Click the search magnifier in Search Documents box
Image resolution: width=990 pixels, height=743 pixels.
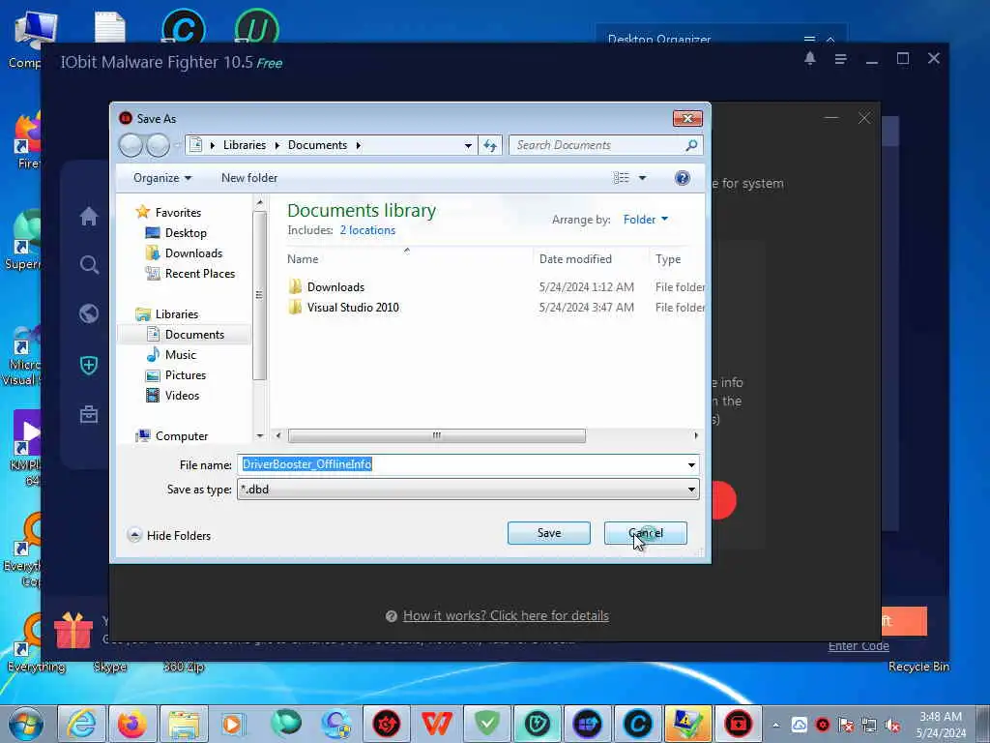click(691, 145)
